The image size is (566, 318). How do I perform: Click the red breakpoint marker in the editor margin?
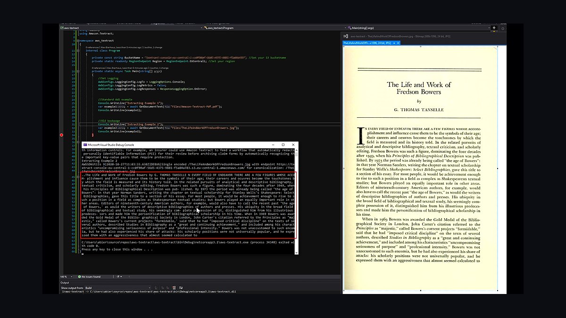pyautogui.click(x=61, y=135)
